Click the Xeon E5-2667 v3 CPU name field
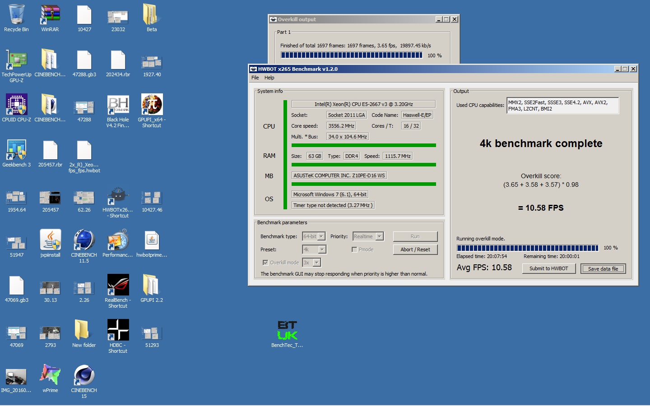Screen dimensions: 650x406 [363, 104]
